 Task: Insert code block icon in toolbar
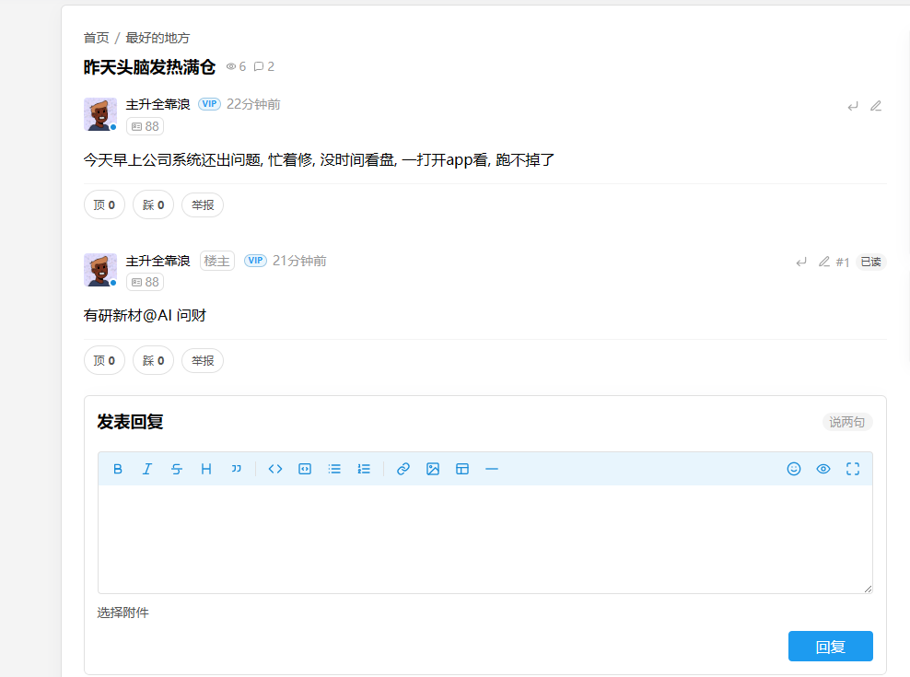[x=305, y=469]
